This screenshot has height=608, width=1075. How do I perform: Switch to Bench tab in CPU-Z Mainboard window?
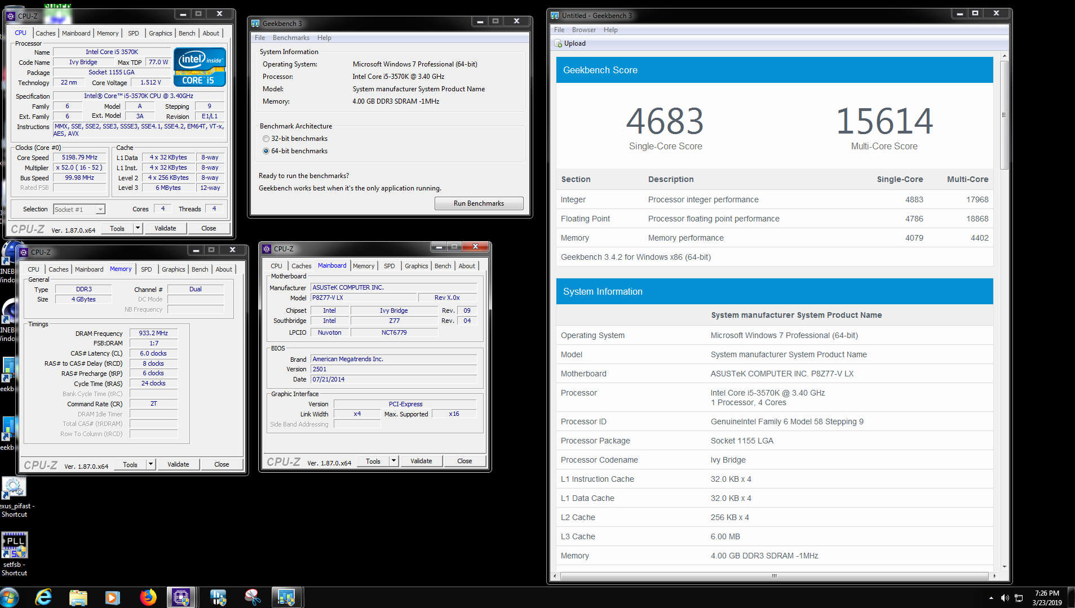(x=443, y=266)
